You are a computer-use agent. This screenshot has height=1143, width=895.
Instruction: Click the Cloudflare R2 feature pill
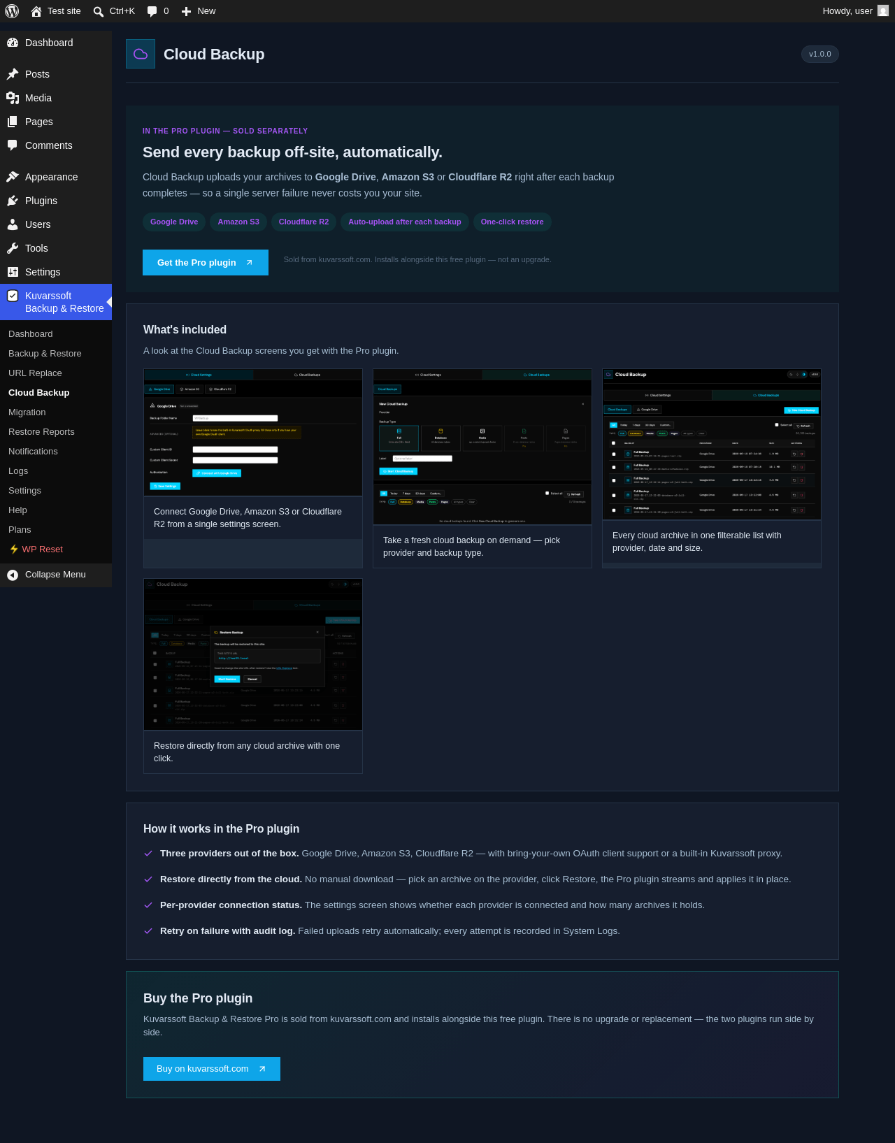click(303, 222)
